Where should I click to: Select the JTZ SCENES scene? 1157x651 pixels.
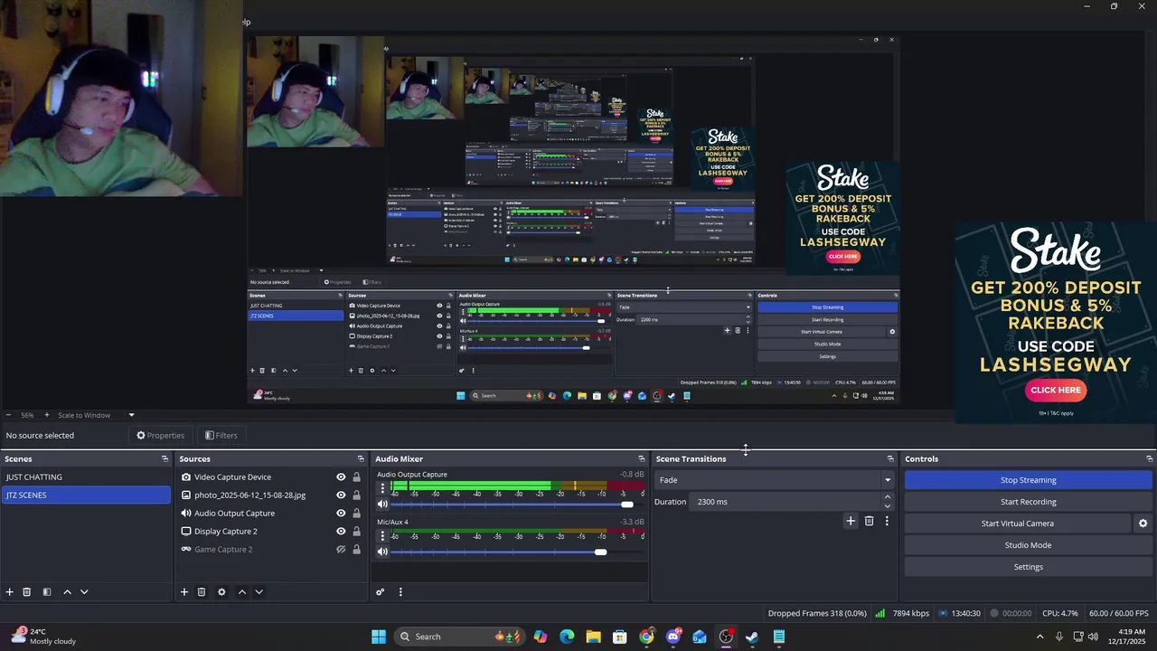tap(86, 495)
